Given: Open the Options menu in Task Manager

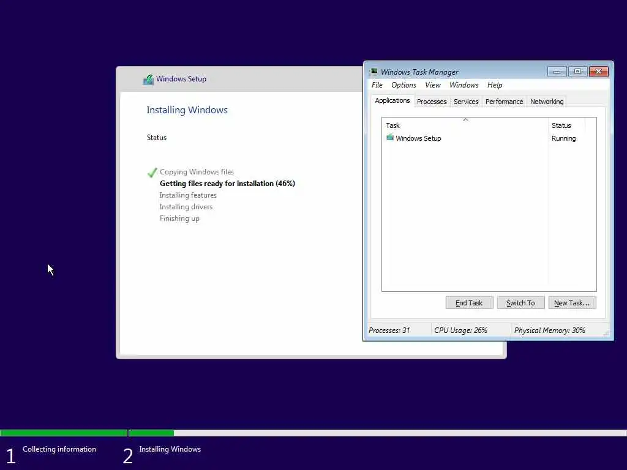Looking at the screenshot, I should tap(404, 85).
